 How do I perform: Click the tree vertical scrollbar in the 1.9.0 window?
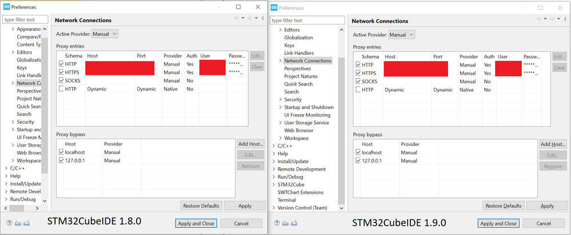[x=341, y=131]
